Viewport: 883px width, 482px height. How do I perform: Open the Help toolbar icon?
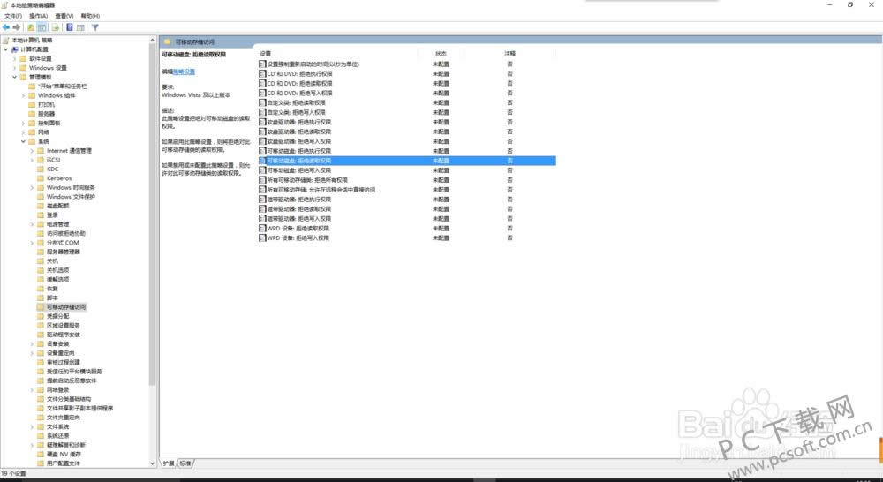pos(69,27)
